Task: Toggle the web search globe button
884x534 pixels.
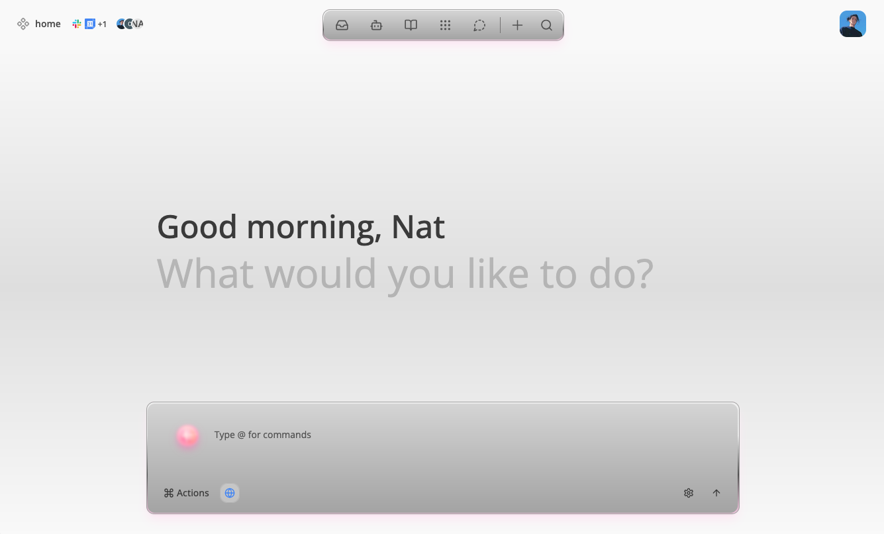Action: (230, 493)
